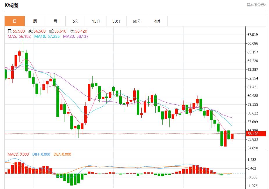This screenshot has width=269, height=189.
Task: Click the K线图 heading
Action: click(11, 5)
